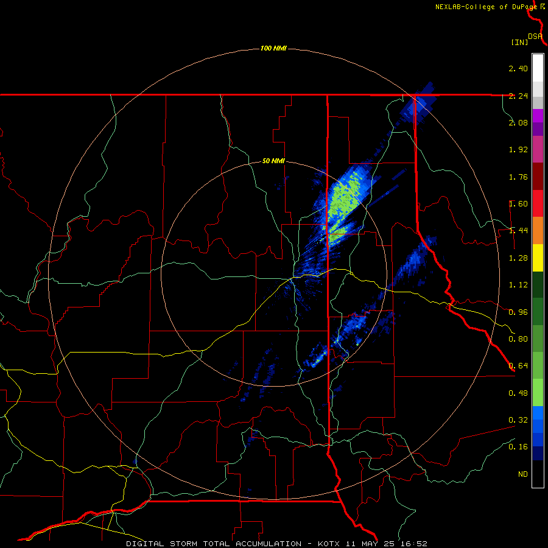Viewport: 548px width, 548px height.
Task: Click the light gray swatch in color scale
Action: click(x=538, y=88)
